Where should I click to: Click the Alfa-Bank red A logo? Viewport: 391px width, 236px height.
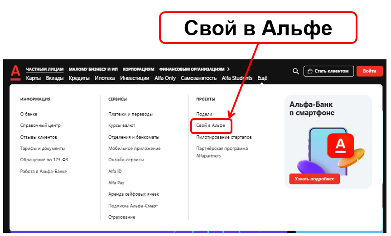tap(15, 73)
